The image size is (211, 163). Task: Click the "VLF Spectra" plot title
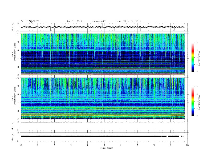(x=30, y=21)
